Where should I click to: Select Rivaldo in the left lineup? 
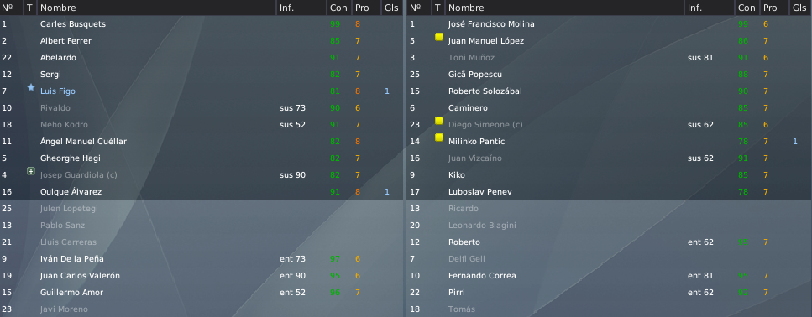55,108
